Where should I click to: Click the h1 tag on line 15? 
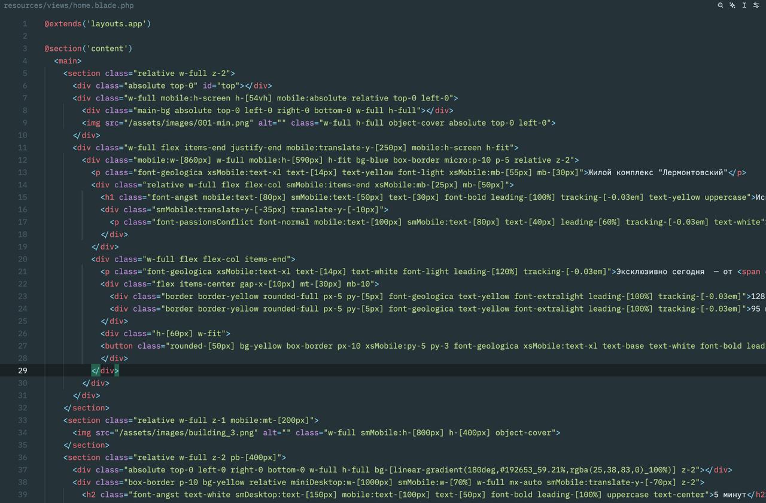click(x=109, y=197)
